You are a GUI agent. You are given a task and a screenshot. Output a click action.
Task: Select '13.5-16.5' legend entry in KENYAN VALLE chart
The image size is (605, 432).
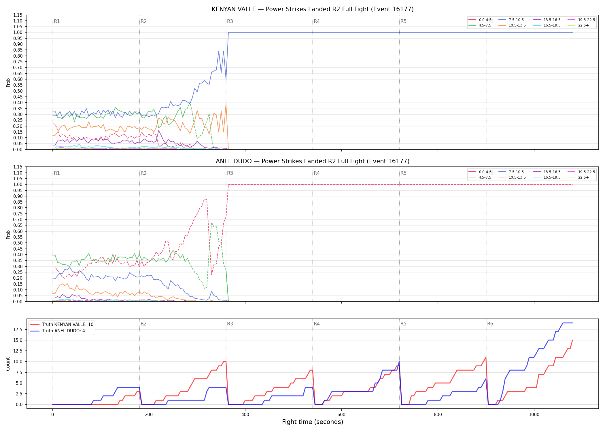click(547, 20)
